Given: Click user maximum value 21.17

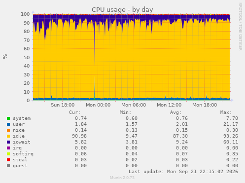Looking at the screenshot, I should [x=231, y=124].
